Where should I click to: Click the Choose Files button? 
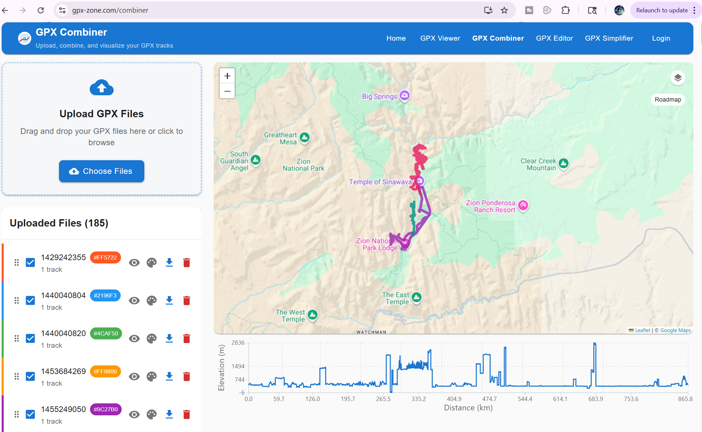tap(102, 171)
